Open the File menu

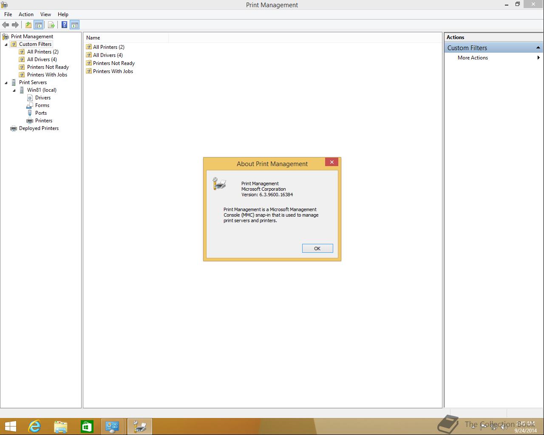tap(8, 14)
